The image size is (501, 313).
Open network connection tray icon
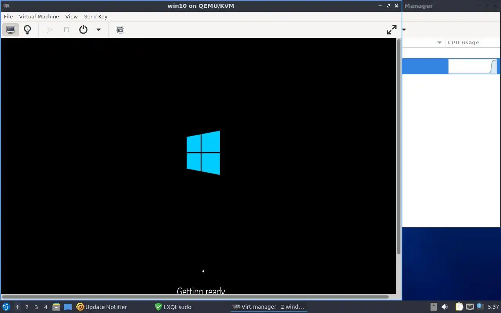pyautogui.click(x=470, y=307)
